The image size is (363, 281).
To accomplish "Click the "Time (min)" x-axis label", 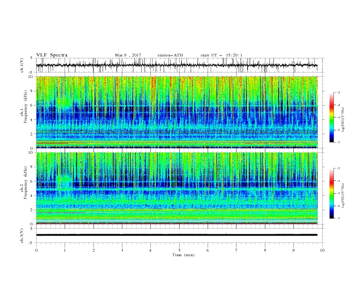I will 183,255.
